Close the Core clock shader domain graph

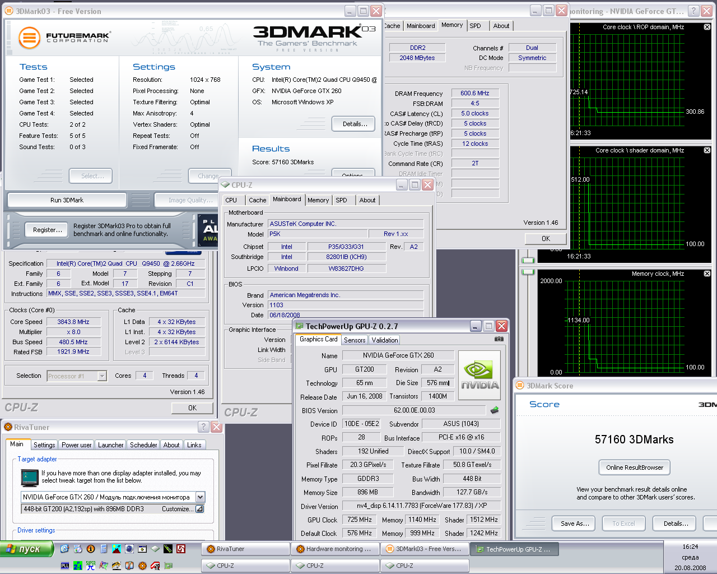click(x=707, y=150)
